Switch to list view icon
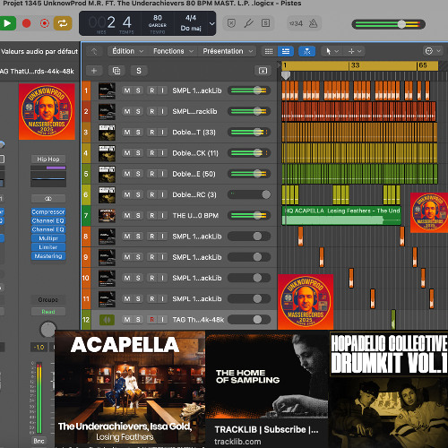 point(286,51)
